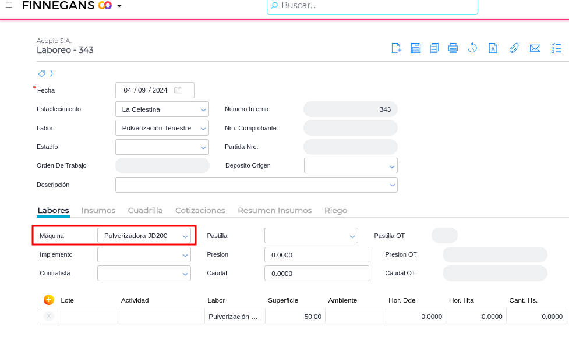The height and width of the screenshot is (337, 569).
Task: Open the Finnegans logo dropdown arrow
Action: [x=119, y=6]
